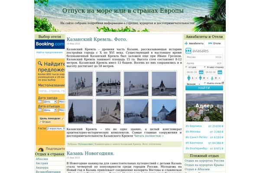This screenshot has height=173, width=260.
Task: Open dark leaning tower thumbnail in bottom row
Action: (x=81, y=112)
